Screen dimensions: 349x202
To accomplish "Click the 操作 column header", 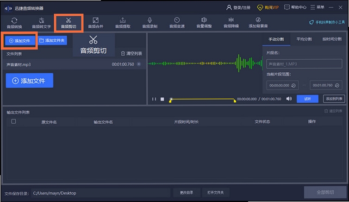I will 312,121.
